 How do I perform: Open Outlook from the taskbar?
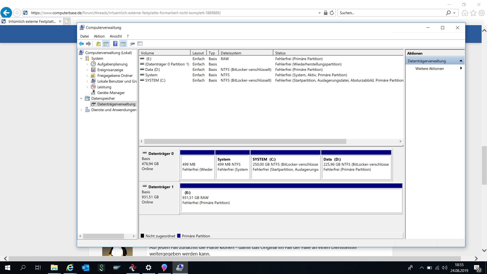tap(85, 267)
